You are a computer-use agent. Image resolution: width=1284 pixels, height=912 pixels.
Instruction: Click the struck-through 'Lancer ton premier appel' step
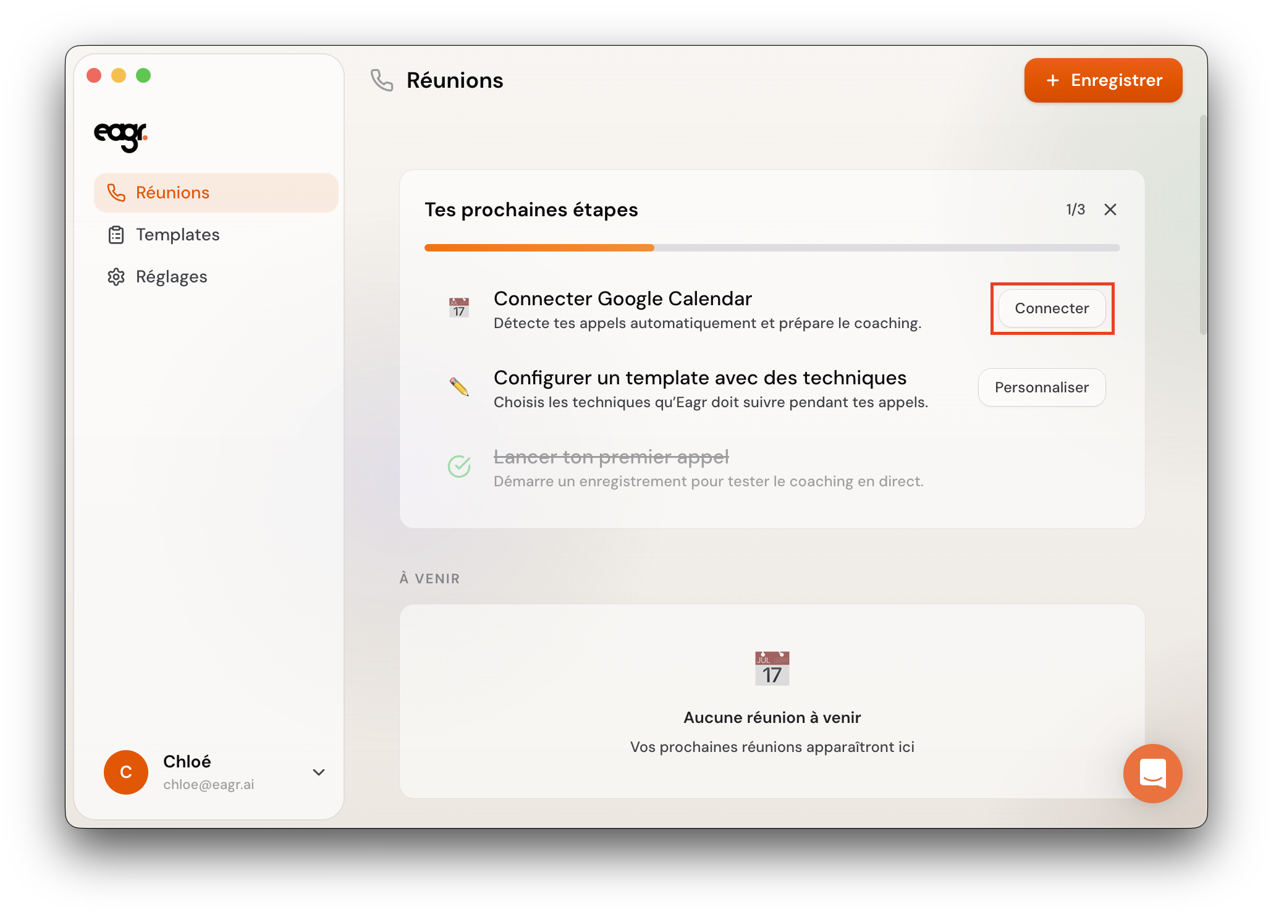[611, 457]
